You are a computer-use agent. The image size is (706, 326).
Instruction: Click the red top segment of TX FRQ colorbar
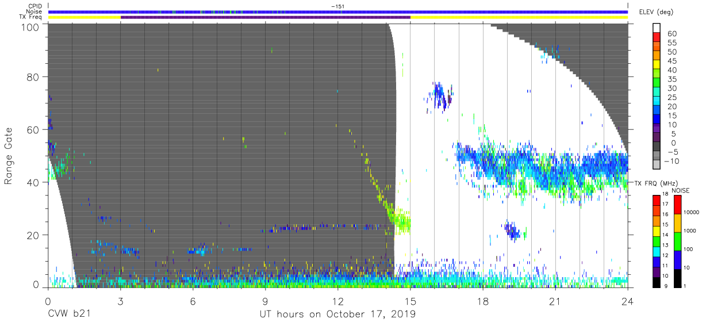657,200
